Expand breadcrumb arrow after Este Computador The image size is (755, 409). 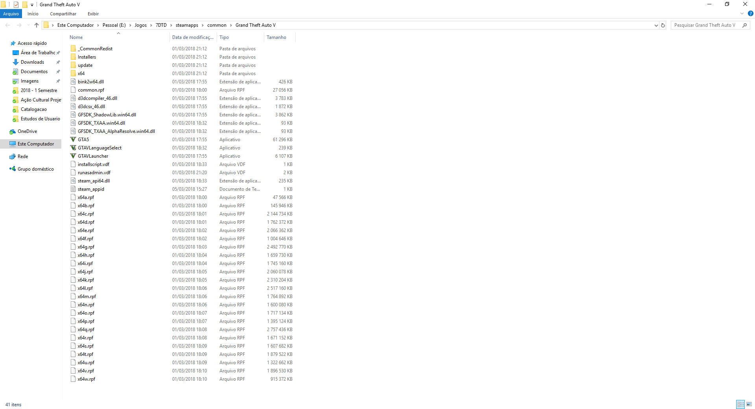coord(98,25)
